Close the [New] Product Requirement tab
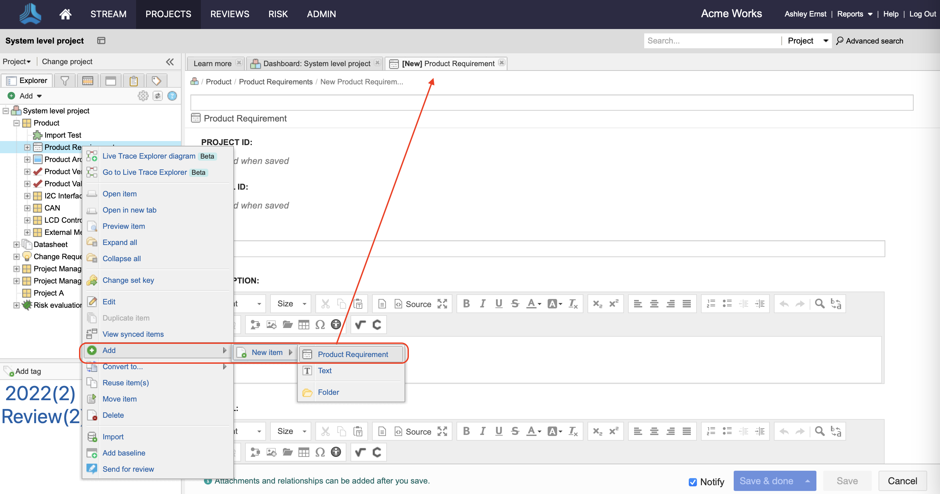The width and height of the screenshot is (940, 494). click(x=502, y=63)
